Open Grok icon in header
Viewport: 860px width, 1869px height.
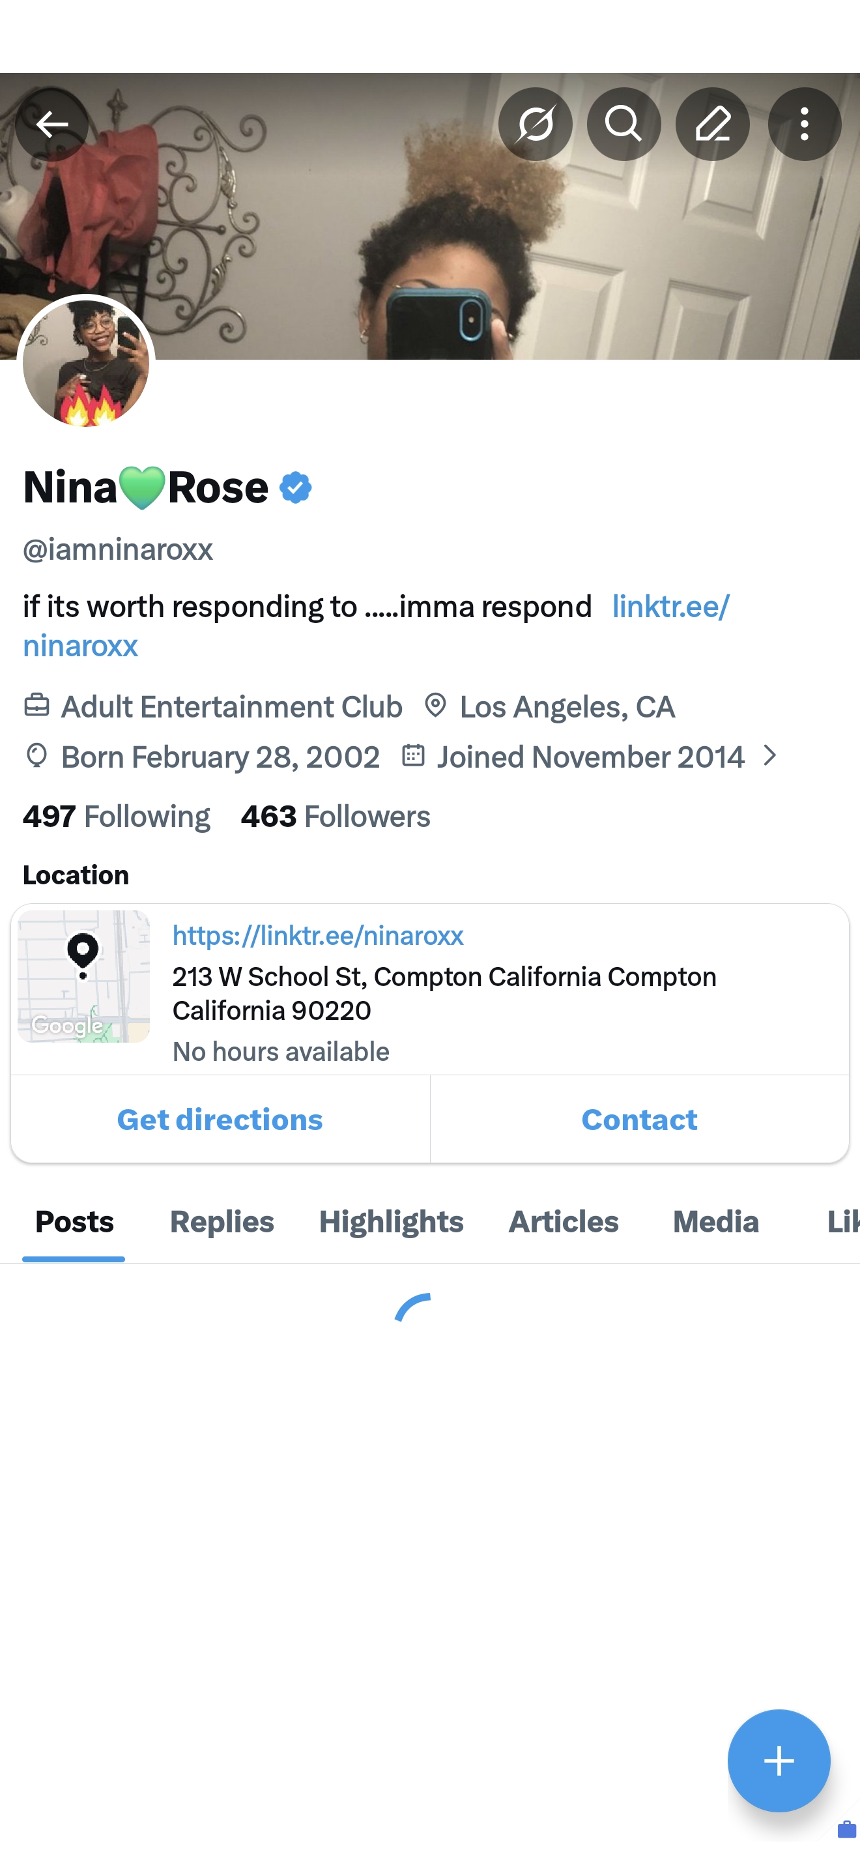[535, 124]
